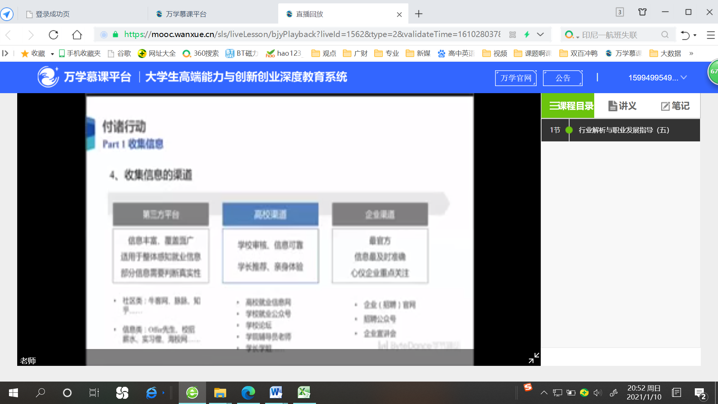Open the skin shirt icon in title bar
Viewport: 718px width, 404px height.
[x=642, y=12]
